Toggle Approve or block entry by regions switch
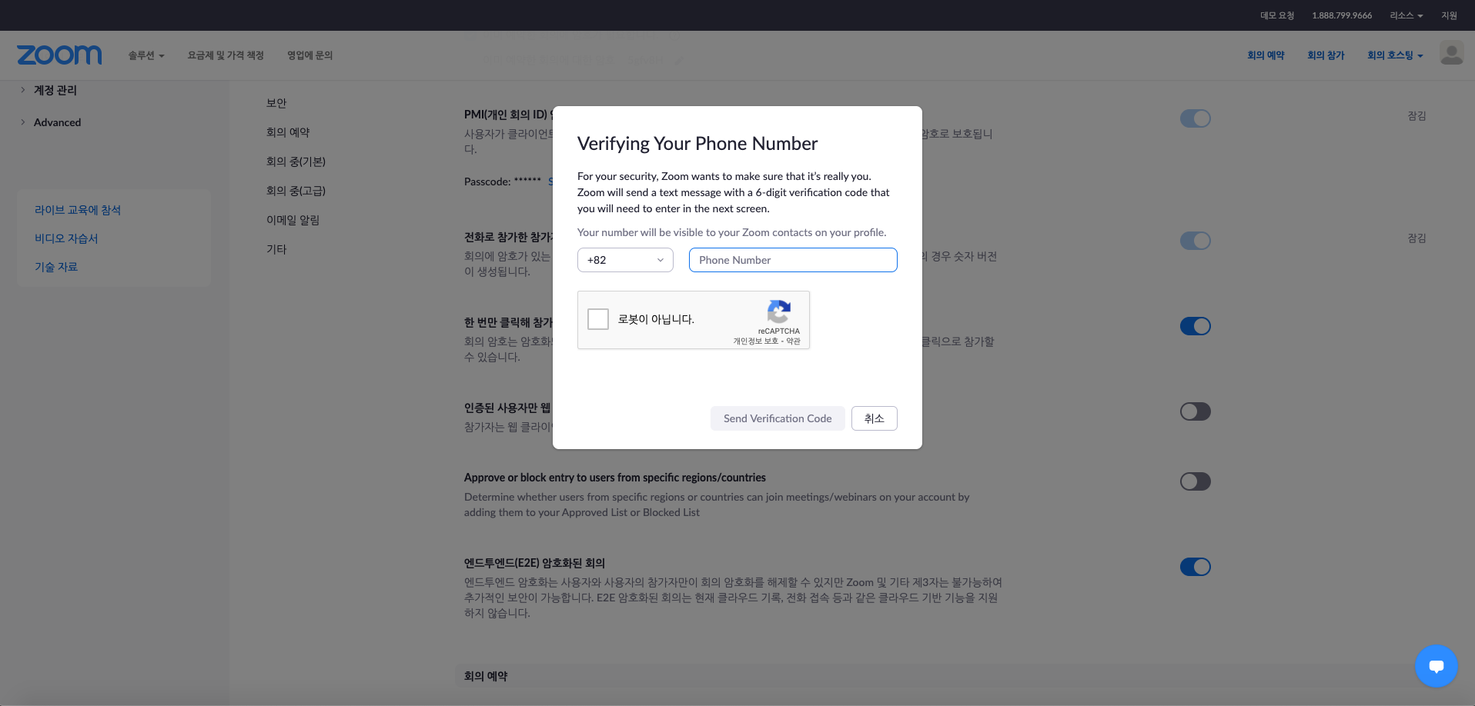Image resolution: width=1475 pixels, height=706 pixels. (x=1195, y=481)
